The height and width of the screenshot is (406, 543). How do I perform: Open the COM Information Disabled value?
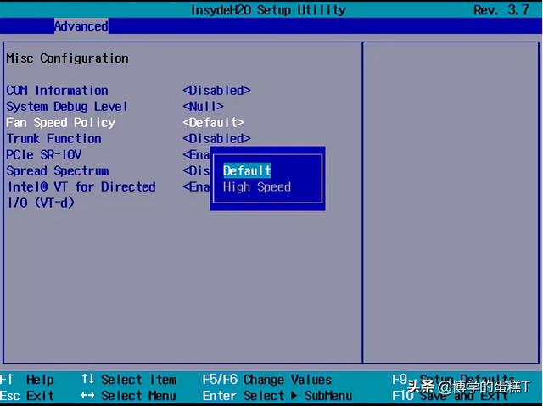click(x=216, y=91)
